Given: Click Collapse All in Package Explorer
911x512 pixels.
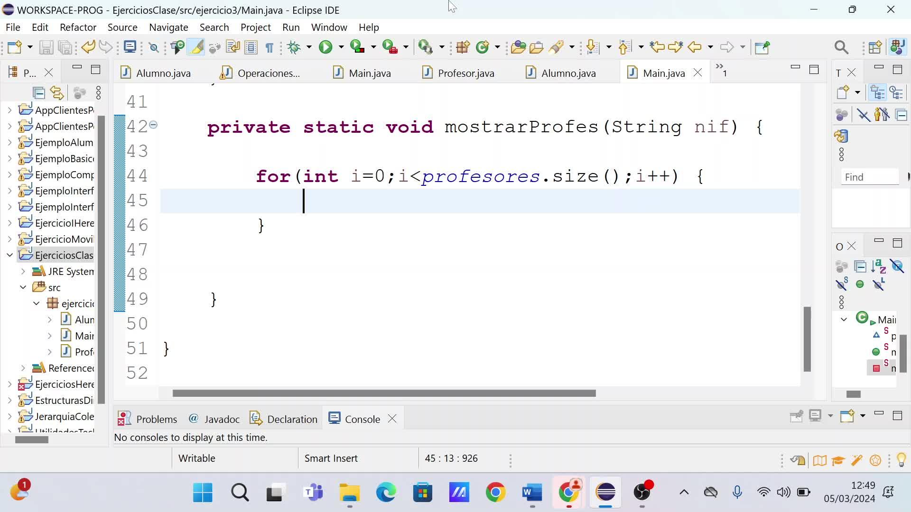Looking at the screenshot, I should (x=38, y=93).
